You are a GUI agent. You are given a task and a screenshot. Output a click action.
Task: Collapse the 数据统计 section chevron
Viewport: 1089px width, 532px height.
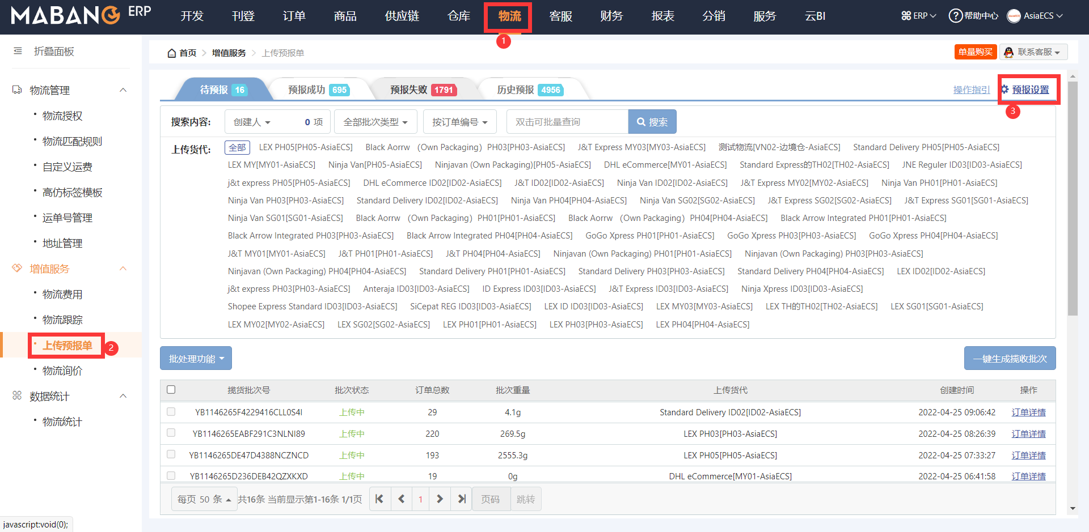(123, 396)
